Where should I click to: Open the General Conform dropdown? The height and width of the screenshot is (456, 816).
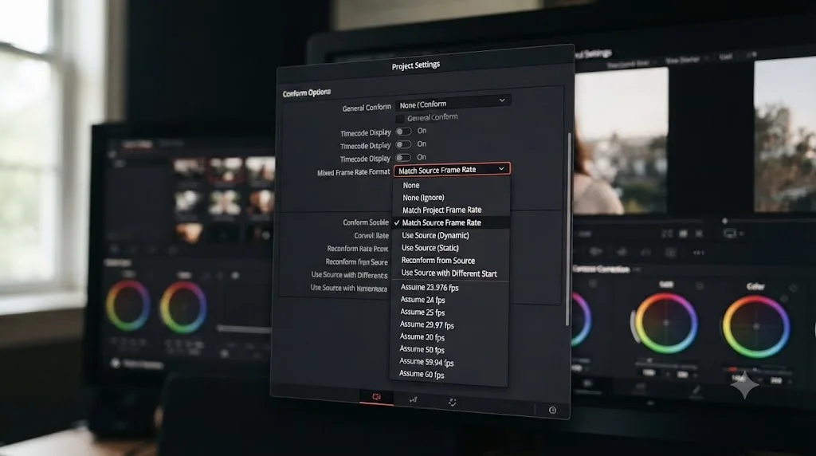click(453, 103)
